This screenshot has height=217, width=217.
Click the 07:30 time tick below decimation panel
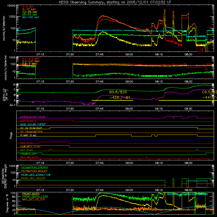click(x=70, y=190)
